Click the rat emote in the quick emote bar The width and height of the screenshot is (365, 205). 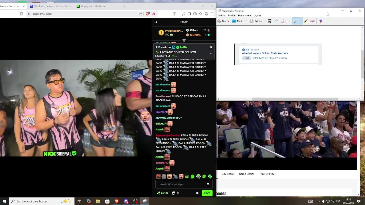[x=175, y=177]
